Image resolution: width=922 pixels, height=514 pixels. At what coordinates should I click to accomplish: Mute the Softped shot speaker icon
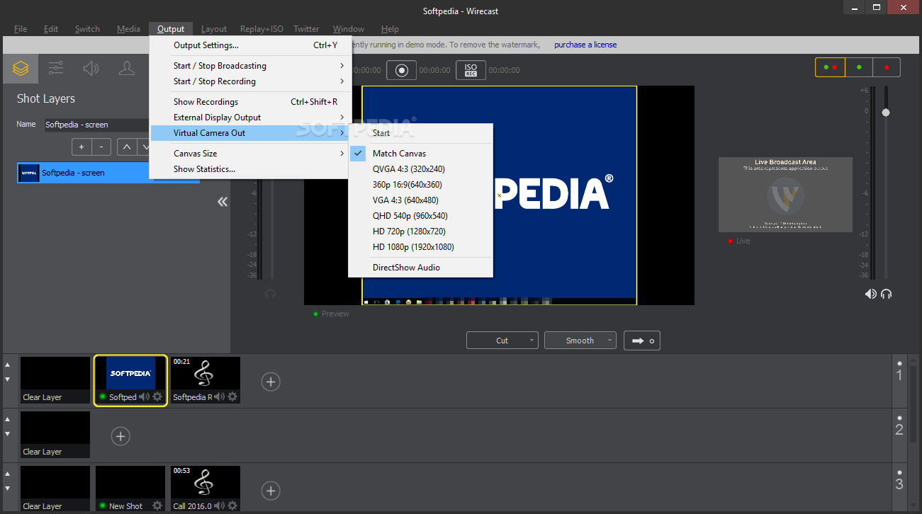coord(144,396)
